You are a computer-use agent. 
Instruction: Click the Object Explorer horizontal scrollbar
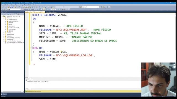[12, 92]
